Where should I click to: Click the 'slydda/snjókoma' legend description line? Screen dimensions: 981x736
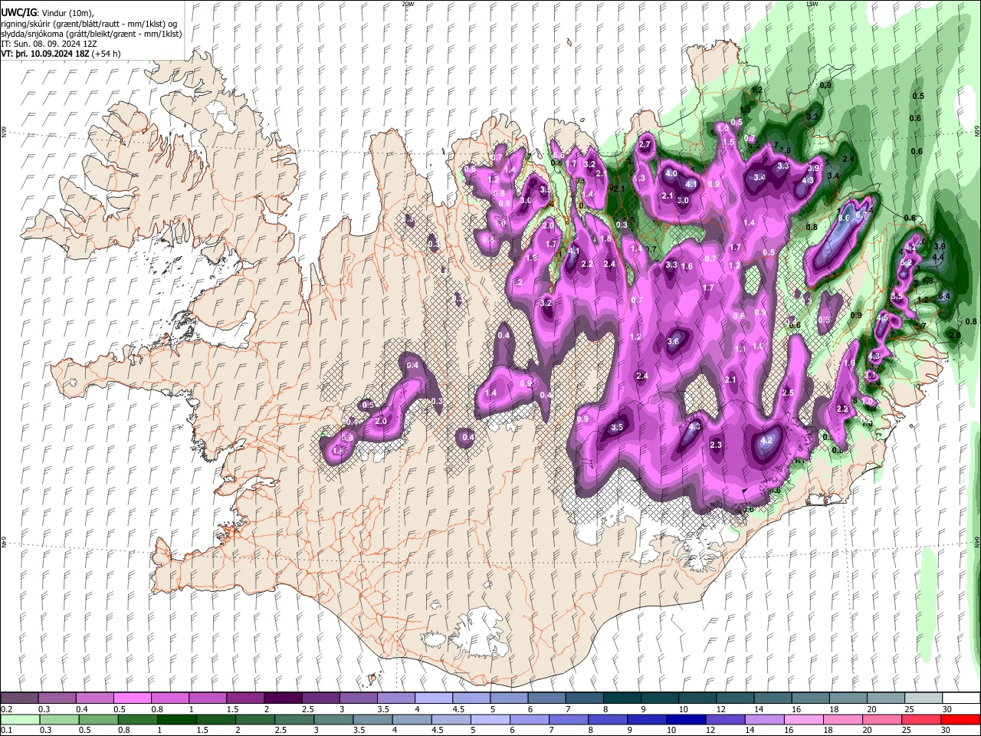(90, 34)
